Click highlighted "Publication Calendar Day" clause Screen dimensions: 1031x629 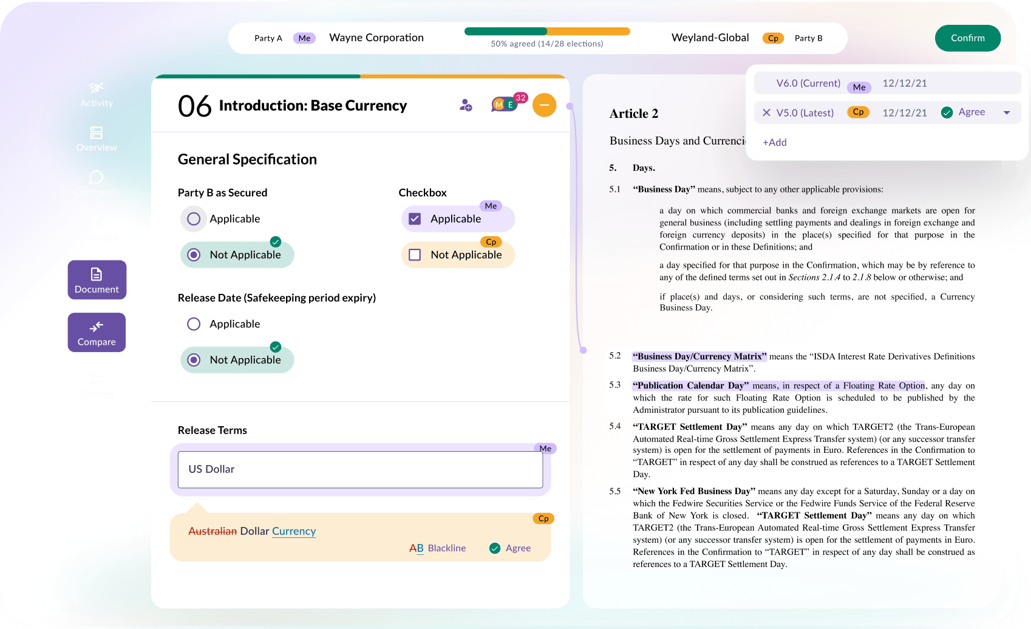(x=779, y=386)
